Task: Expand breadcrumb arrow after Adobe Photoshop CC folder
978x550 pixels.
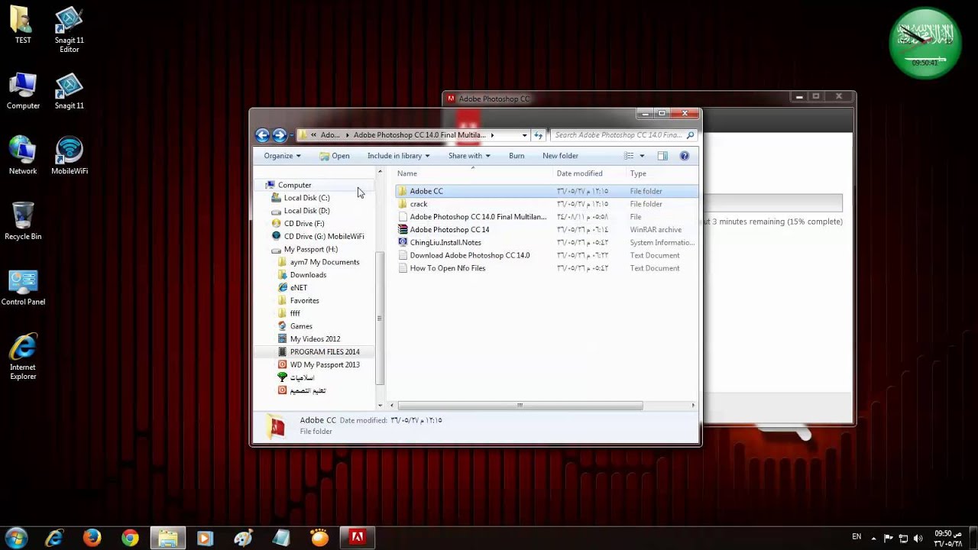Action: pos(492,135)
